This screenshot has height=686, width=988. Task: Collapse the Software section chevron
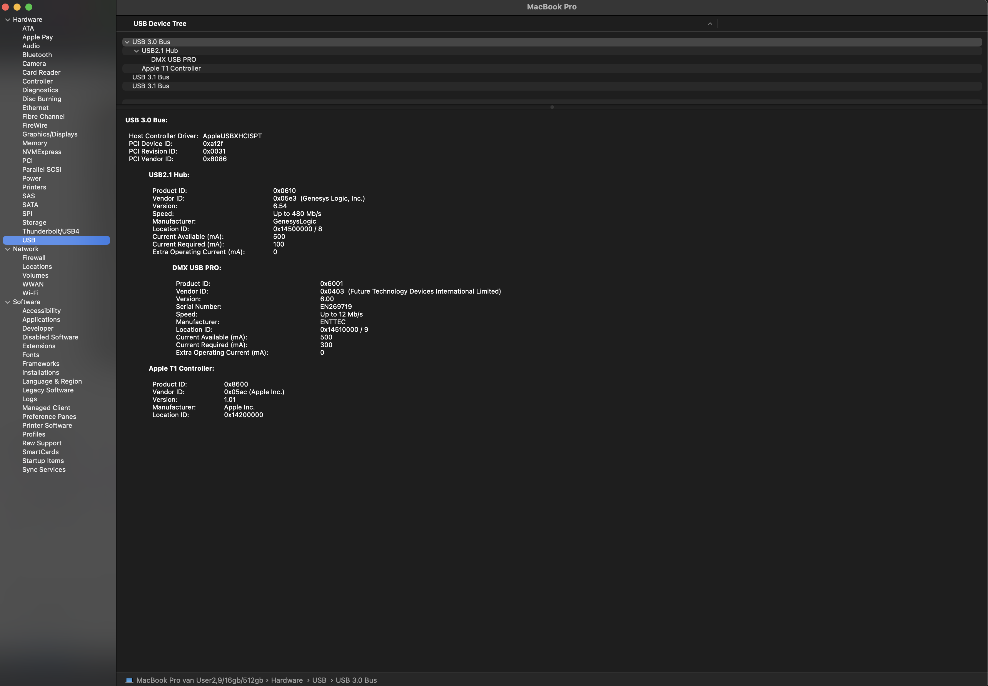click(x=7, y=302)
